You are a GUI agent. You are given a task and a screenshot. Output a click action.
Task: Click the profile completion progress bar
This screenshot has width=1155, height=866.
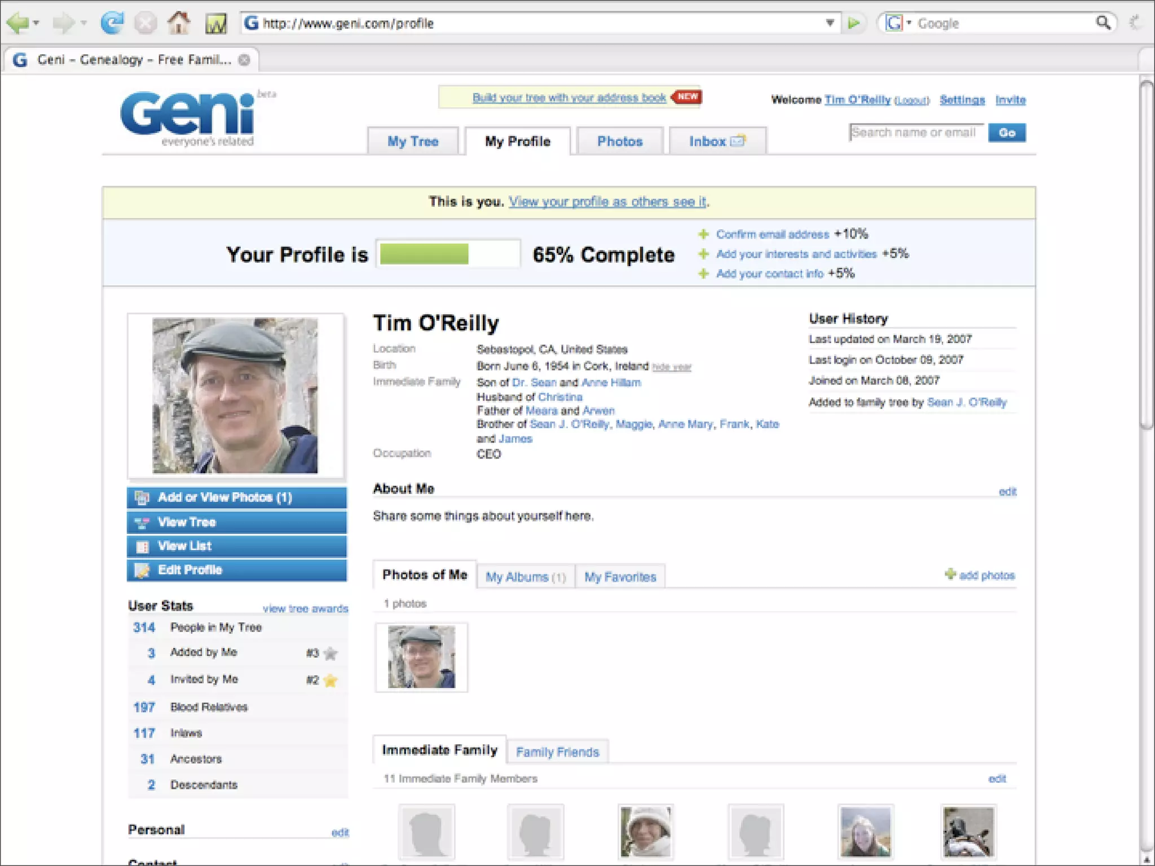pyautogui.click(x=448, y=254)
